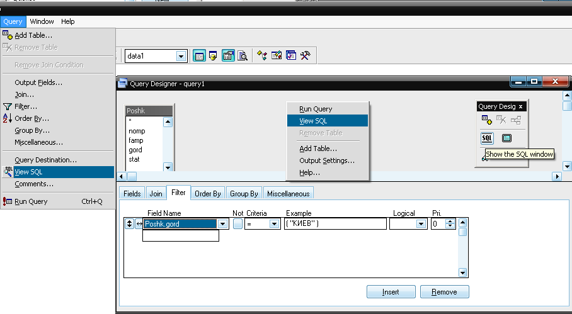Switch to the Order By tab
572x314 pixels.
pyautogui.click(x=207, y=193)
